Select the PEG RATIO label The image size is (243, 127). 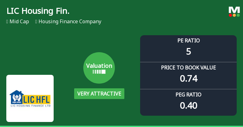188,95
